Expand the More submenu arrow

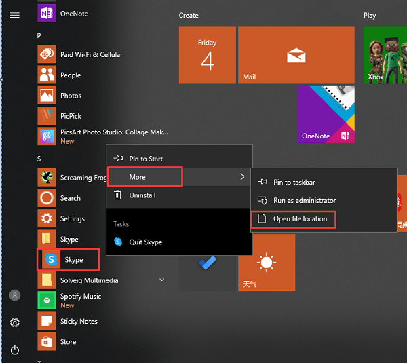pos(242,177)
